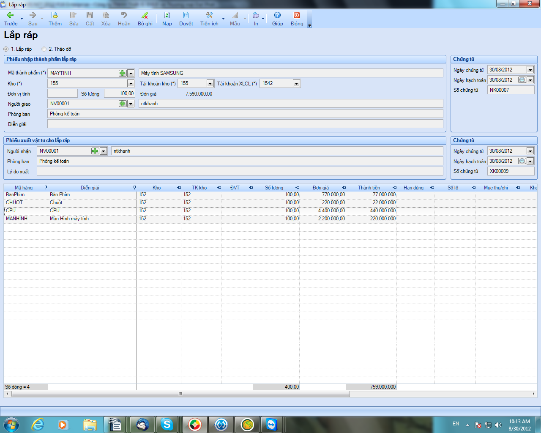Add new record with Thêm
The height and width of the screenshot is (433, 541).
55,19
